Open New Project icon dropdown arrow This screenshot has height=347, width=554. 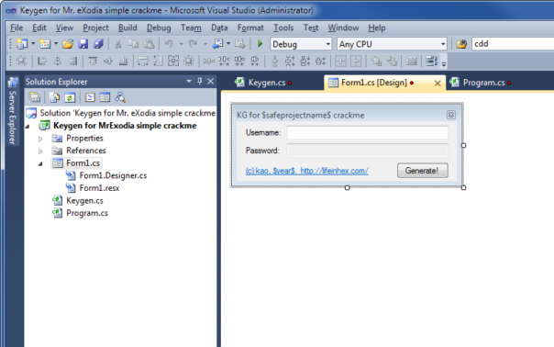(x=33, y=44)
